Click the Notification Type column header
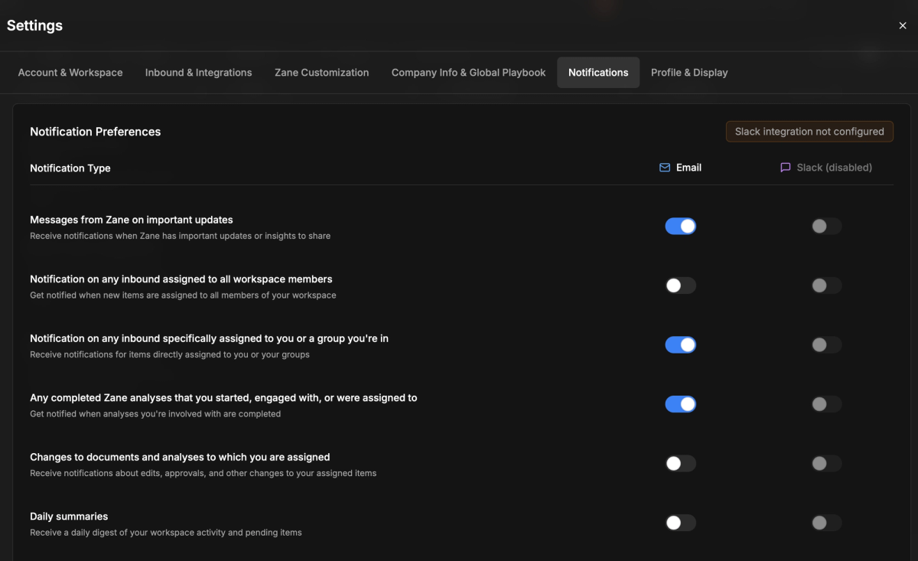918x561 pixels. (x=70, y=168)
